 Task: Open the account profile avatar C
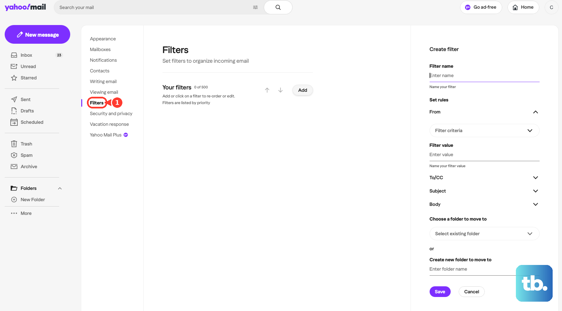click(x=551, y=7)
